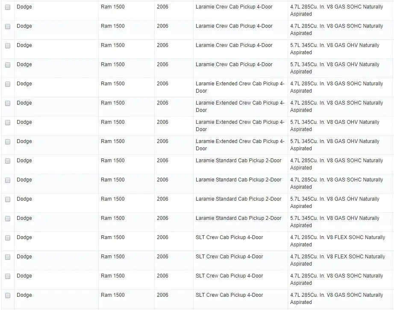This screenshot has width=394, height=310.
Task: Click the first 4.7L V8 FLEX SOHC engine cell
Action: (340, 241)
